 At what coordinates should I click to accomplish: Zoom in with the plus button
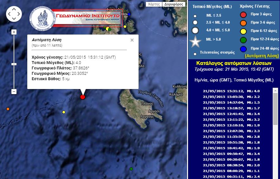point(14,32)
